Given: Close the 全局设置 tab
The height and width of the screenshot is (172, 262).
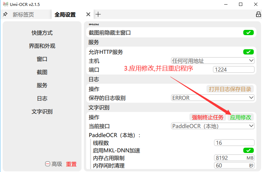Looking at the screenshot, I should 88,14.
